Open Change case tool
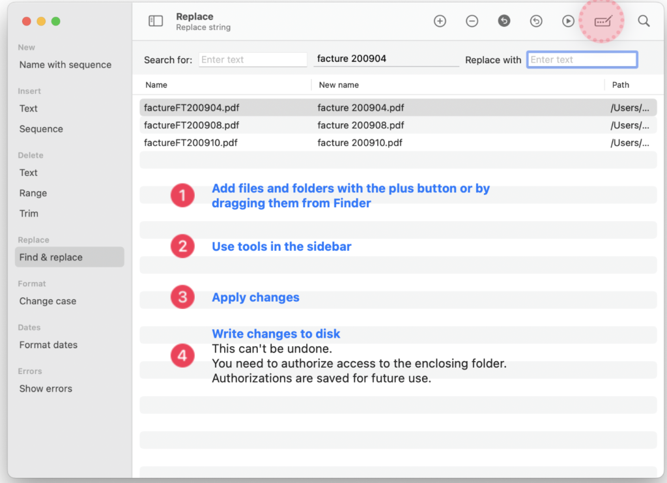Screen dimensions: 667x483 [x=48, y=301]
